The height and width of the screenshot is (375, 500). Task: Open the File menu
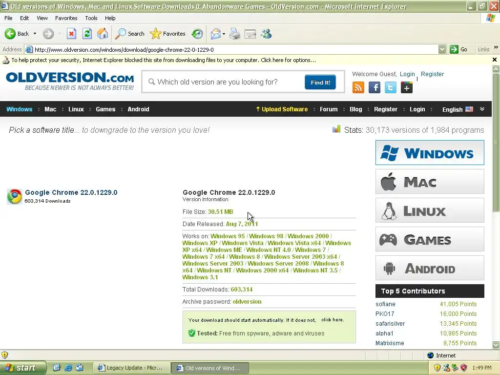click(9, 18)
